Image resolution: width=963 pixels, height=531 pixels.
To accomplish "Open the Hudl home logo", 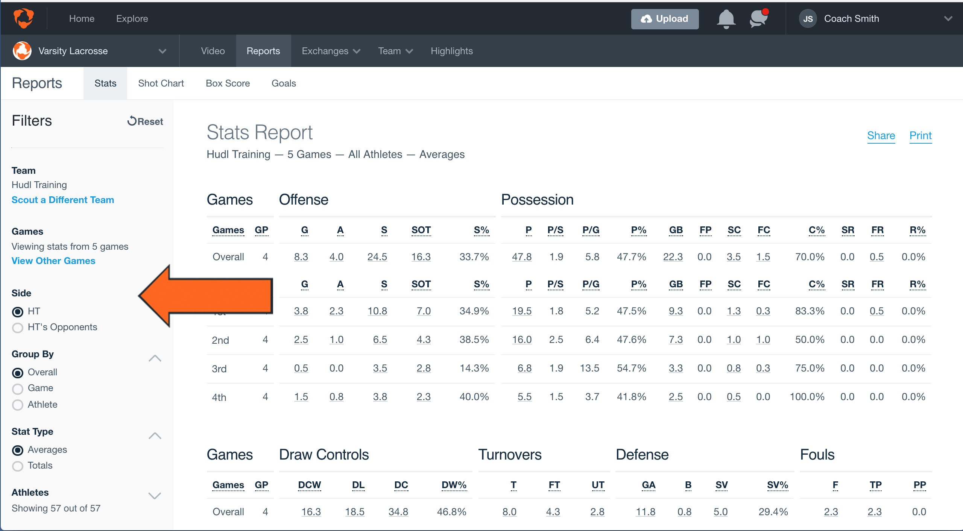I will pos(23,18).
